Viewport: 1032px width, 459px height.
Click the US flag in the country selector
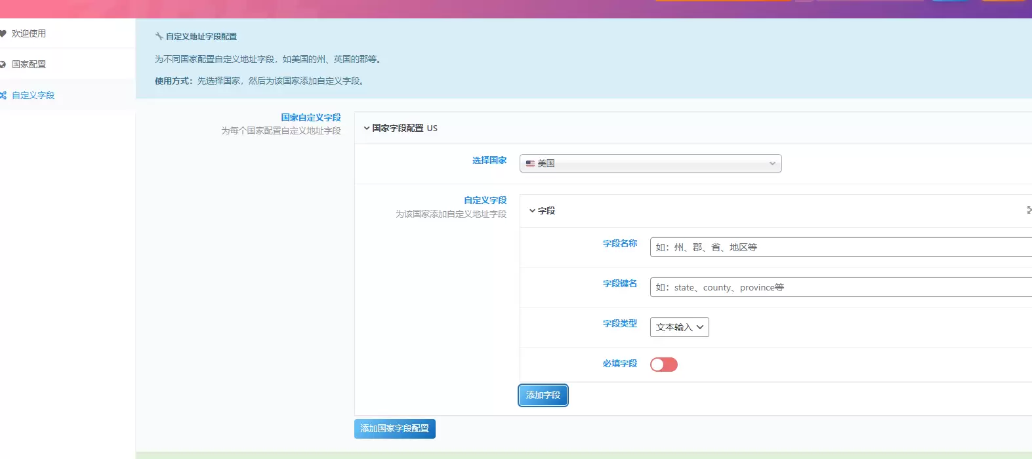coord(530,163)
